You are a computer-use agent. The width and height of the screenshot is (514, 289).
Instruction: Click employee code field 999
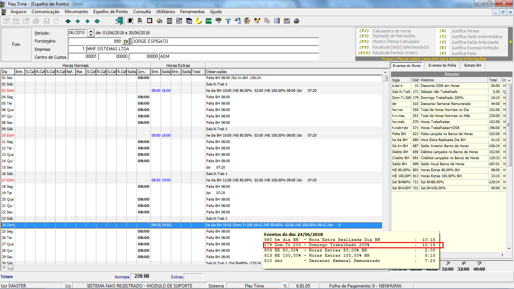point(95,41)
